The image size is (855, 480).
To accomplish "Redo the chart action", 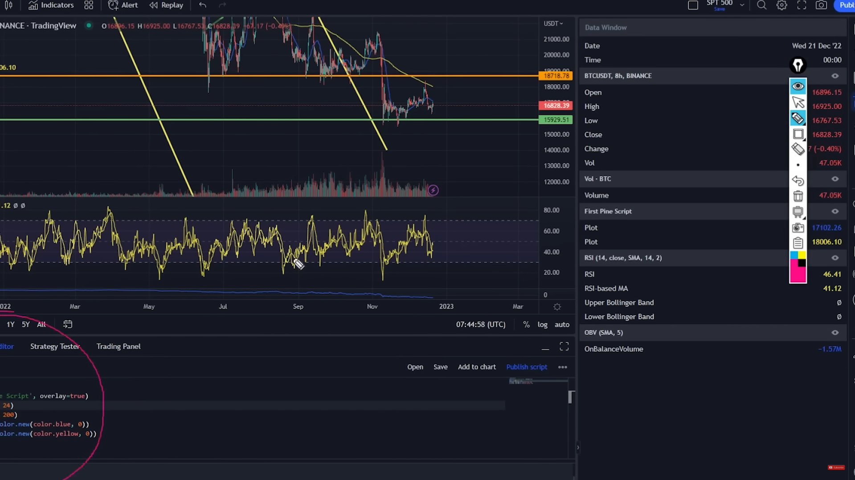I will (x=222, y=5).
